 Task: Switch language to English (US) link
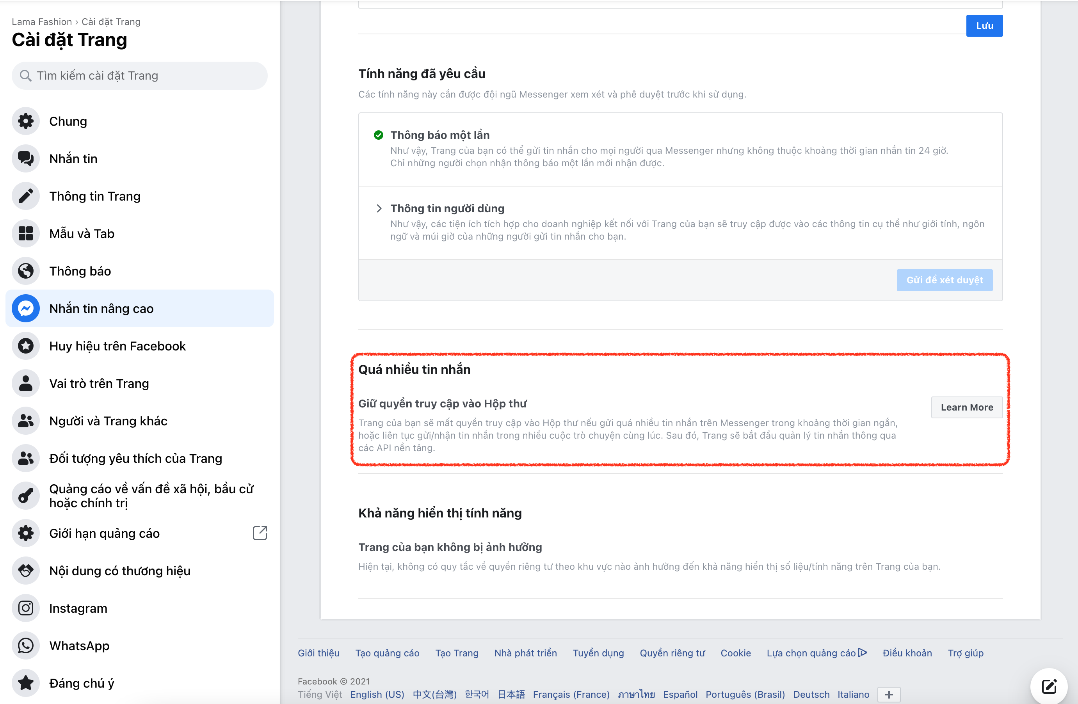click(x=377, y=695)
